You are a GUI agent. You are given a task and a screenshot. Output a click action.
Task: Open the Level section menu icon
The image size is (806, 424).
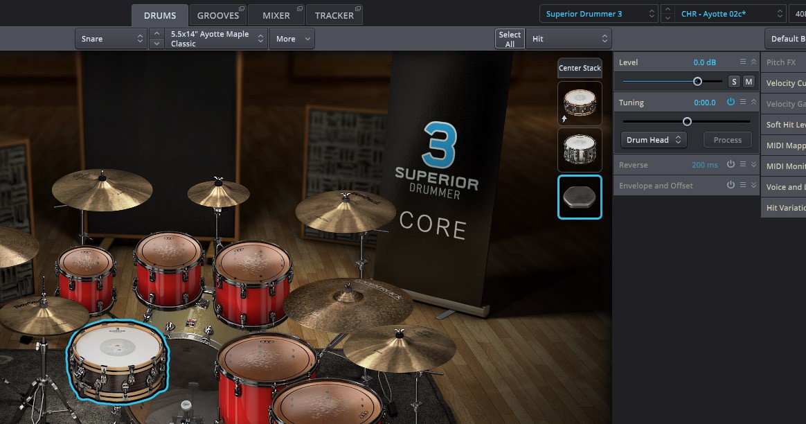tap(743, 62)
